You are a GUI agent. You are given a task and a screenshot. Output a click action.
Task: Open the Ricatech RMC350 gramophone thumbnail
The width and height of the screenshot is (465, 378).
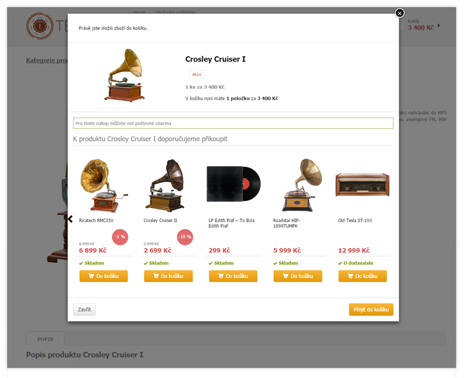[104, 185]
